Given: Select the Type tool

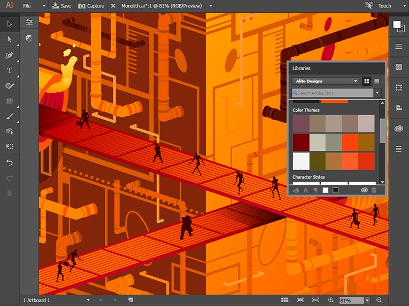Looking at the screenshot, I should point(10,70).
